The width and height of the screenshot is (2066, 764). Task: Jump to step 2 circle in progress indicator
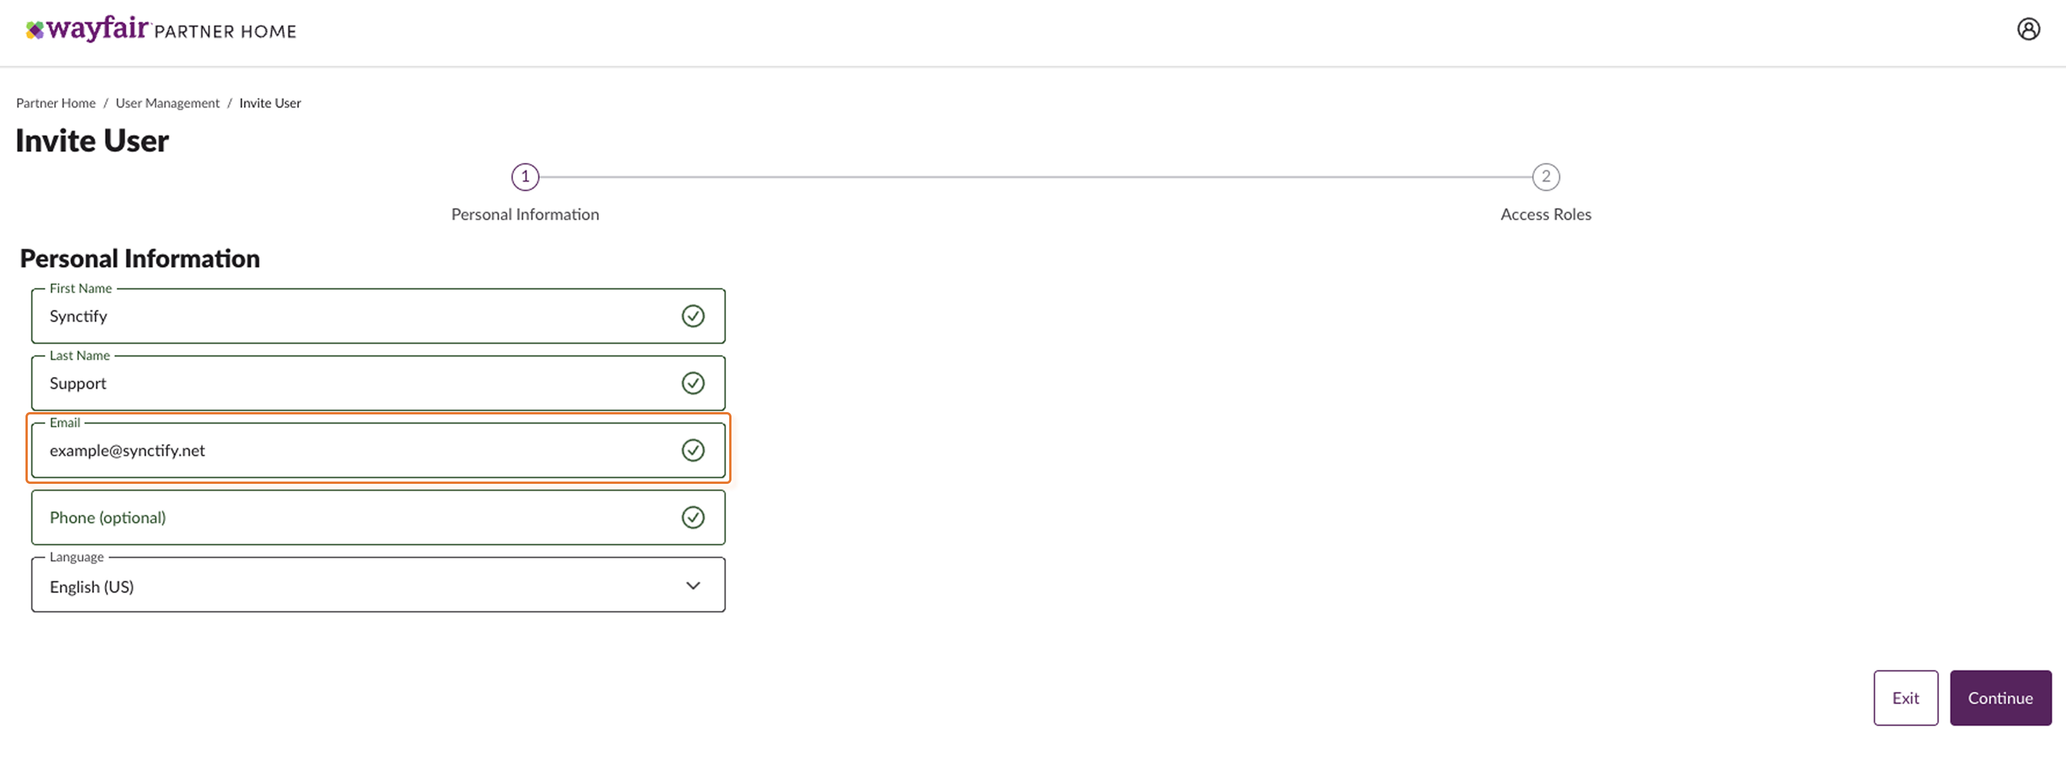[x=1546, y=177]
